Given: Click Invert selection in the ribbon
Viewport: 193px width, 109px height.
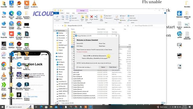Looking at the screenshot, I should coord(132,20).
